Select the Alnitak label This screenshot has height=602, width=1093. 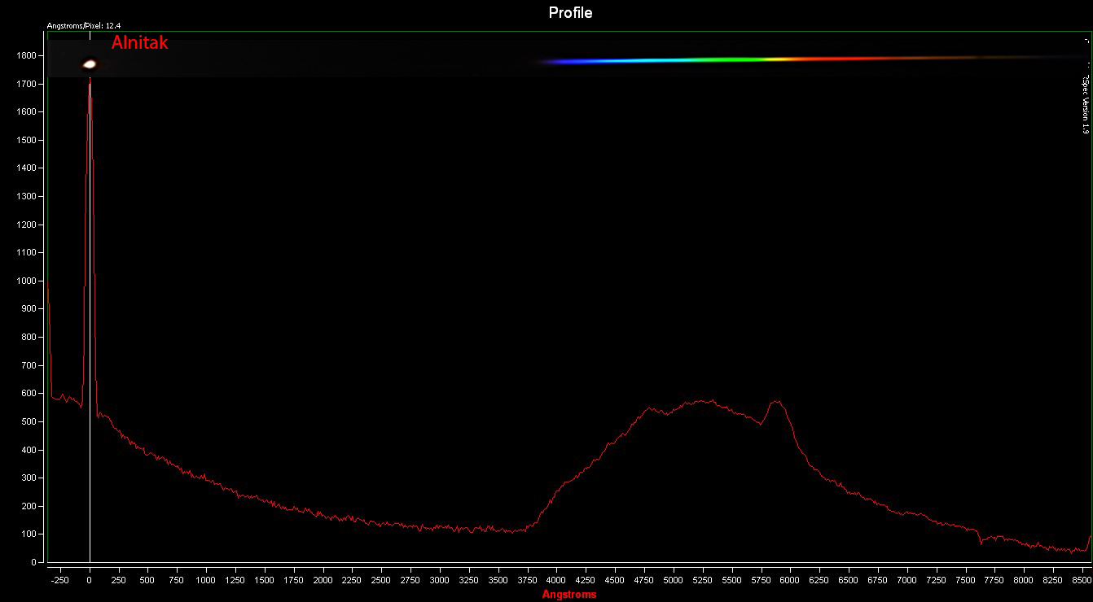click(x=142, y=42)
